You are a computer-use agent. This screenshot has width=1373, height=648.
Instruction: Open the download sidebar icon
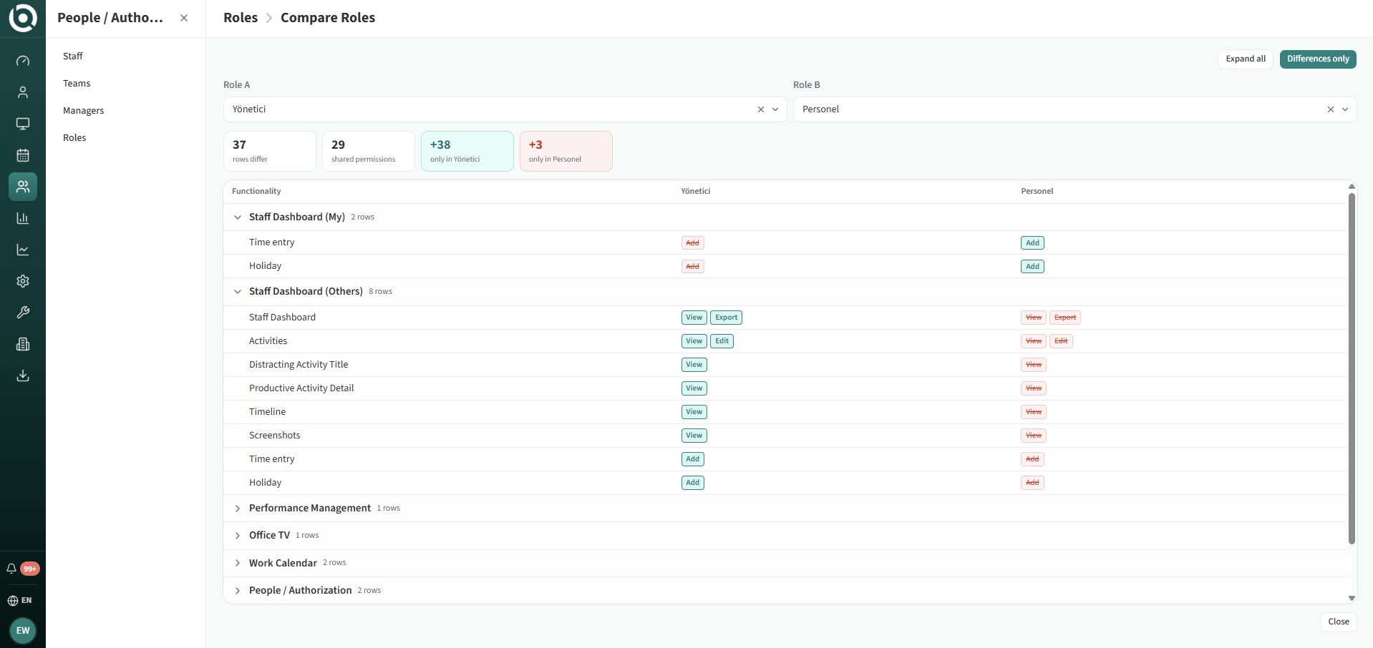pos(23,375)
